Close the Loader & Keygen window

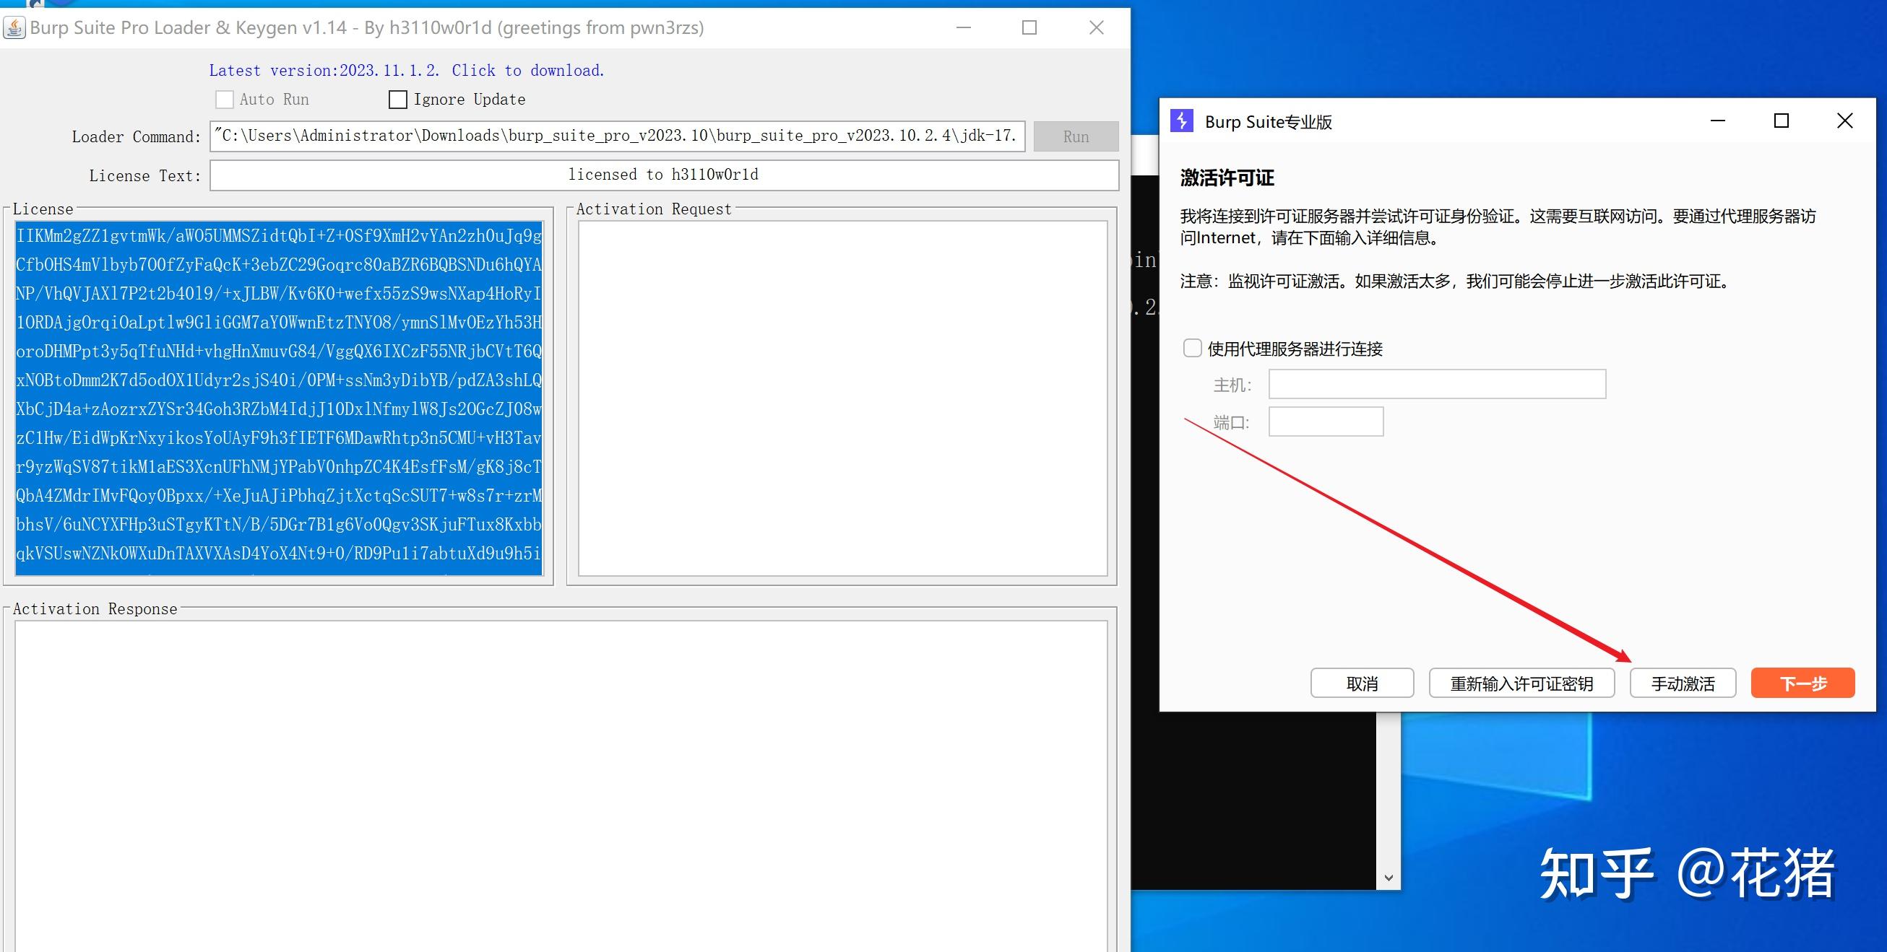tap(1096, 28)
